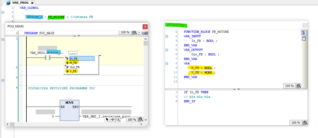The width and height of the screenshot is (318, 138).
Task: Click FUNCTION_BLOCK FB_MOTORE declaration line
Action: click(206, 32)
